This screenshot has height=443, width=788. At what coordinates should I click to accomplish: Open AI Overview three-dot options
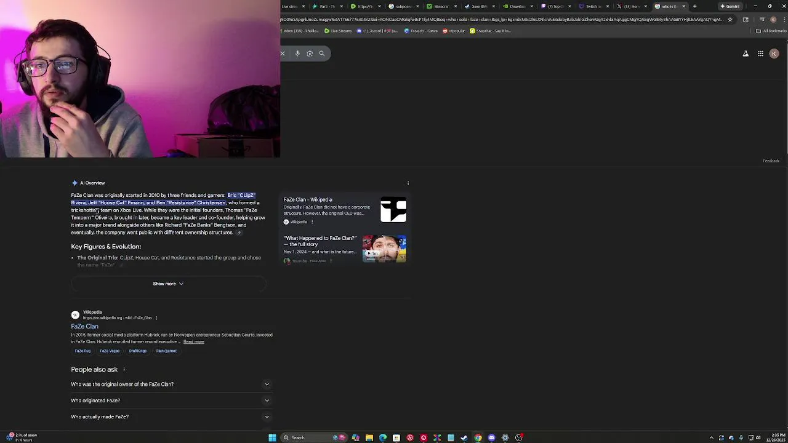[408, 183]
